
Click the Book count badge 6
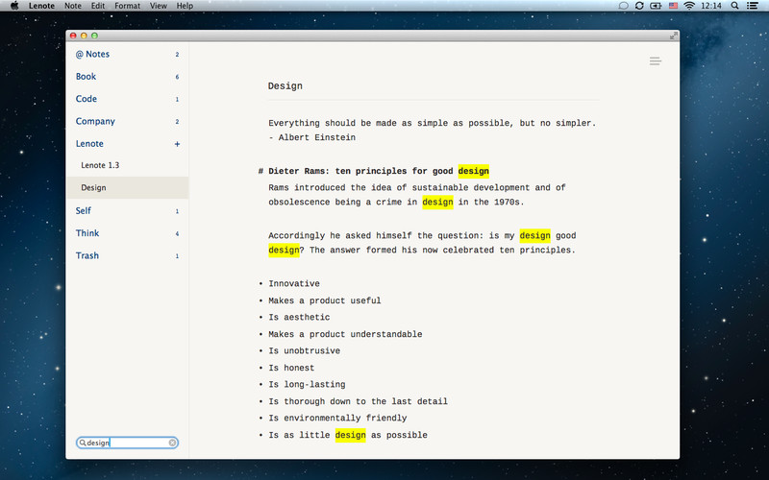[177, 77]
